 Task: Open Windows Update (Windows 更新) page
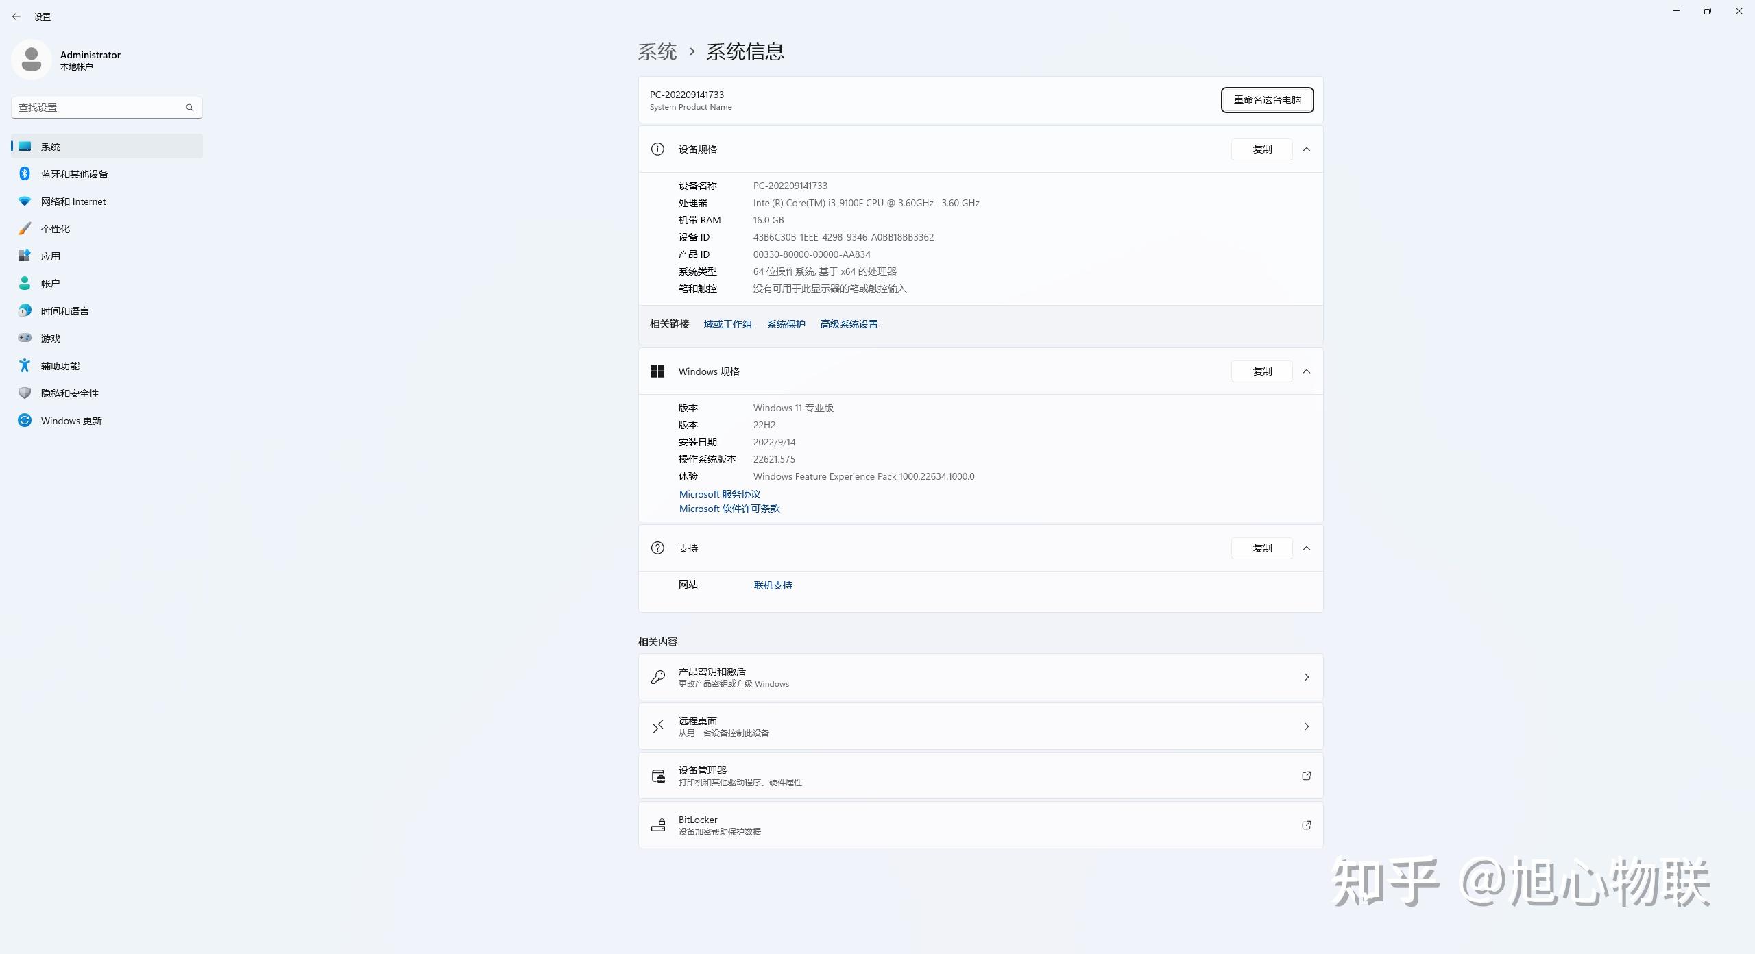coord(71,421)
